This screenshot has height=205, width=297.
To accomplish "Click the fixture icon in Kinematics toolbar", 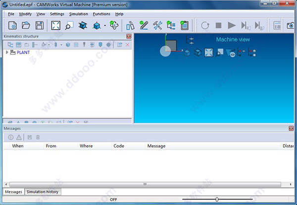I will (92, 45).
